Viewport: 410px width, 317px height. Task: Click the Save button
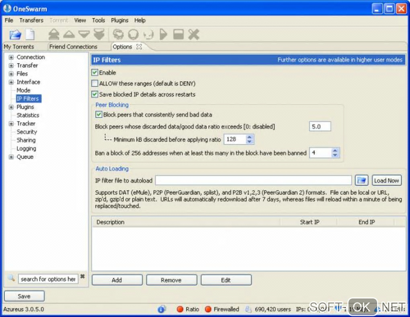point(24,296)
